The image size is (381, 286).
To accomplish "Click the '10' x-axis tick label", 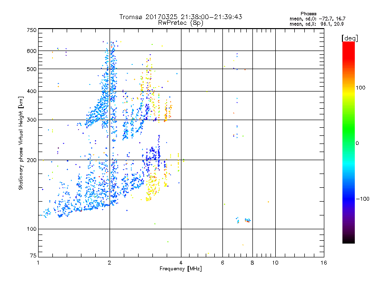I will click(275, 263).
